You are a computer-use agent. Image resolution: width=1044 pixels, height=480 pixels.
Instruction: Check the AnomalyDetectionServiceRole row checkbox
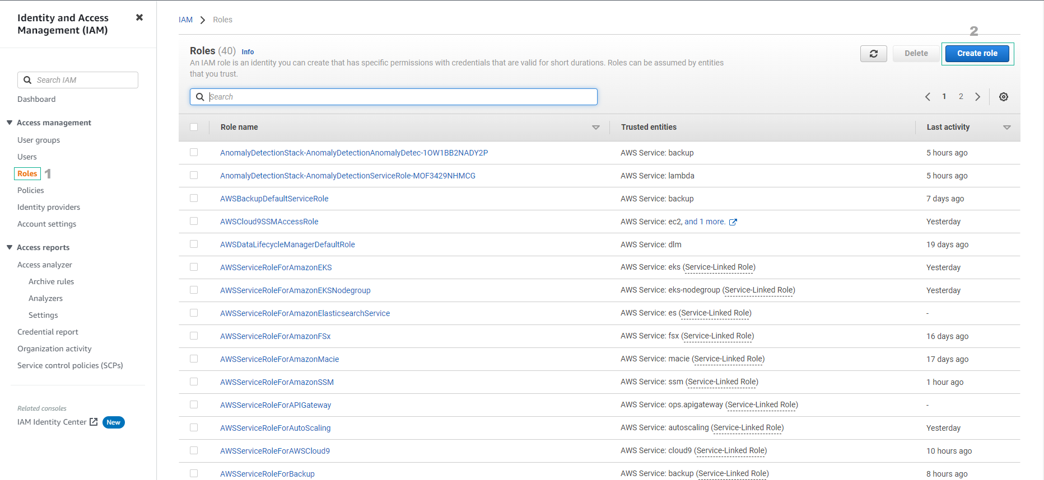pos(194,175)
